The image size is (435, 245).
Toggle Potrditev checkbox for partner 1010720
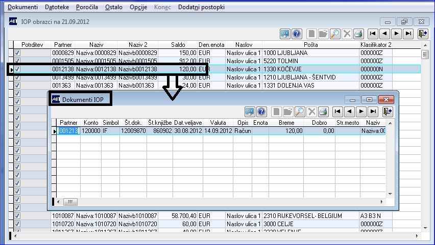[17, 224]
